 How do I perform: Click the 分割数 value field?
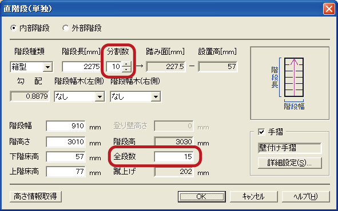coord(114,67)
